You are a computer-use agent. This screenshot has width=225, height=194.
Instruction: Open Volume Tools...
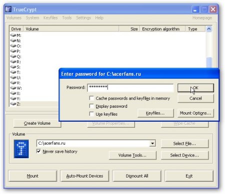132,155
